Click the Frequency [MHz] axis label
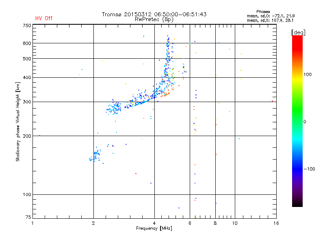Viewport: 325px width, 243px height. pos(154,228)
